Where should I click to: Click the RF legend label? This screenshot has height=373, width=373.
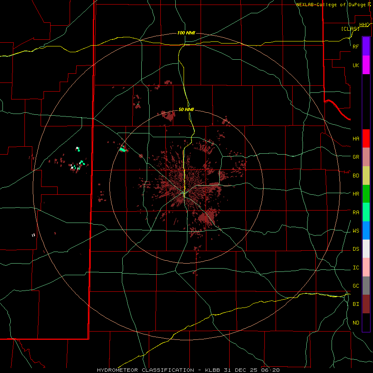[x=356, y=46]
